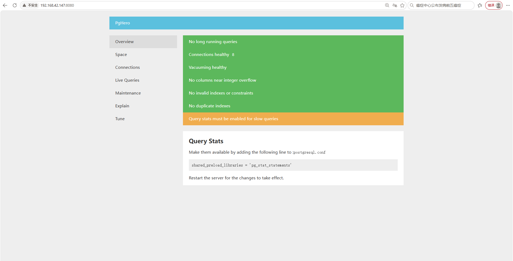The height and width of the screenshot is (261, 513).
Task: Click the shared_preload_libraries code block
Action: pos(293,165)
